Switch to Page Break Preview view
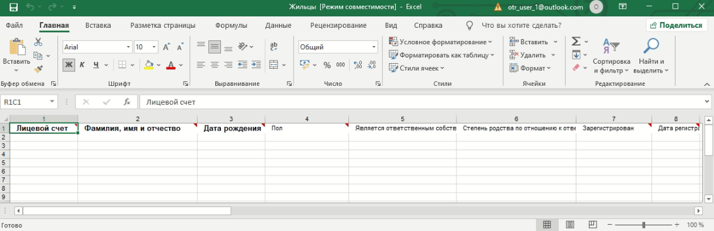The width and height of the screenshot is (714, 231). [x=592, y=225]
